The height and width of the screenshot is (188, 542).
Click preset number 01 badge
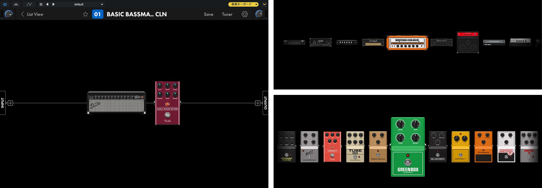pos(98,14)
